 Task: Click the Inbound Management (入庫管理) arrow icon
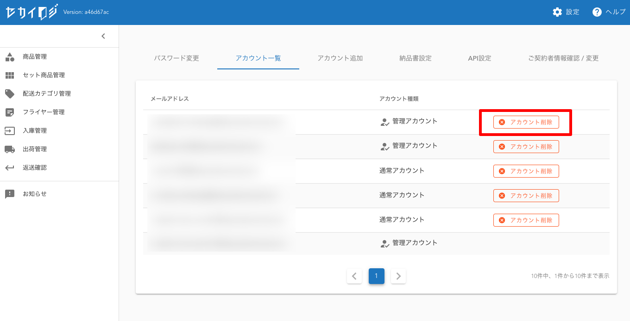[x=10, y=131]
